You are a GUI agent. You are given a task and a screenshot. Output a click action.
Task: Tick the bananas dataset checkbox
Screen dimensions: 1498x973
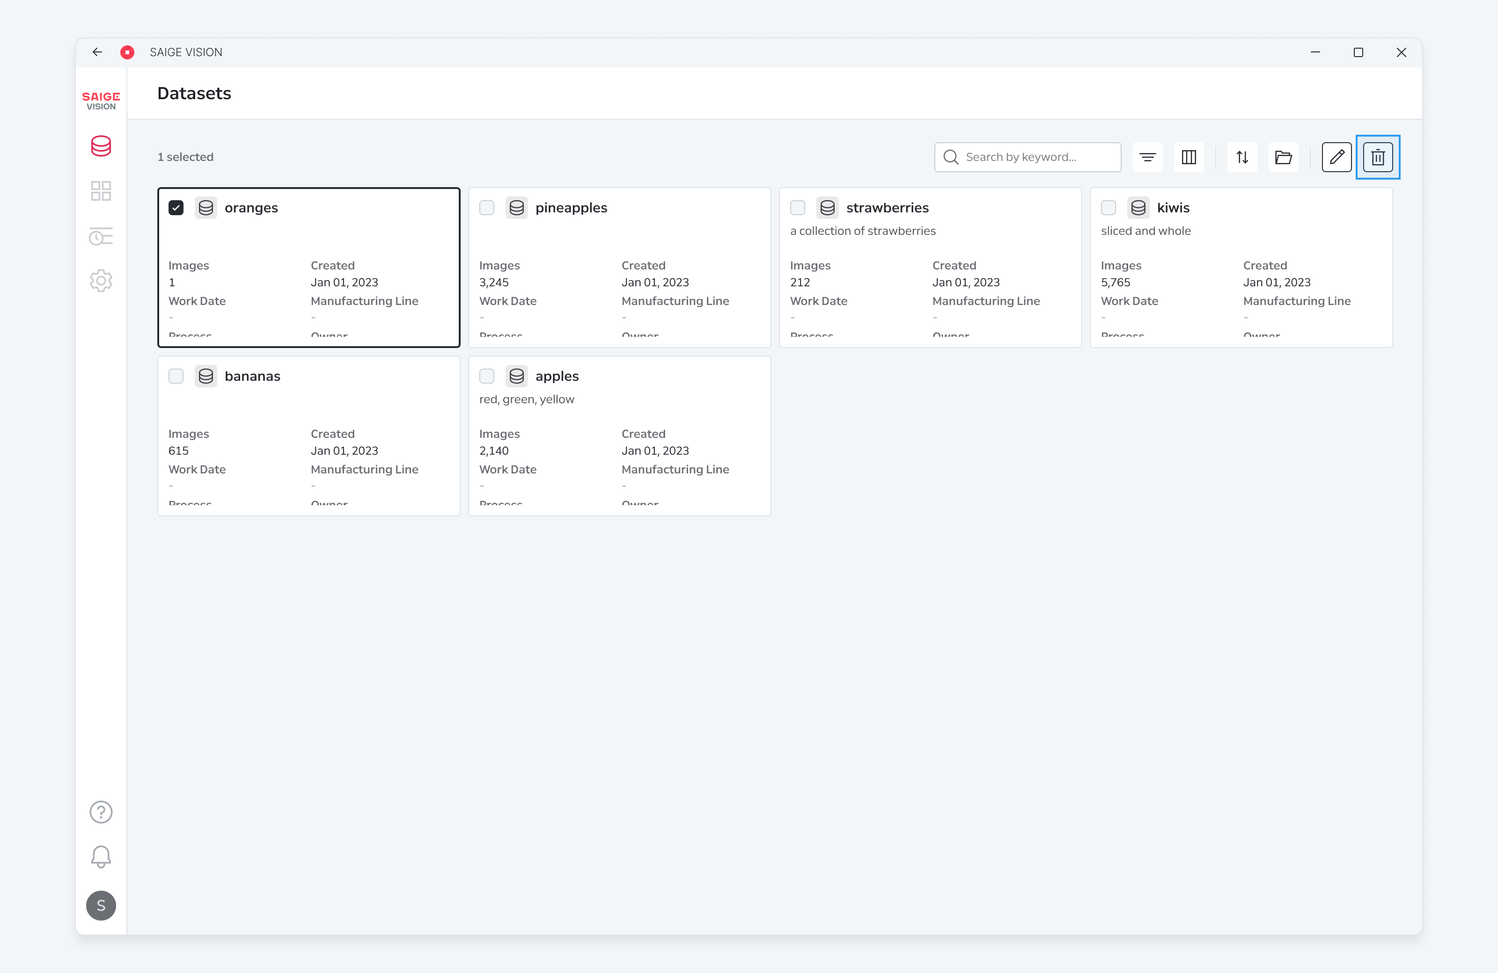coord(176,376)
